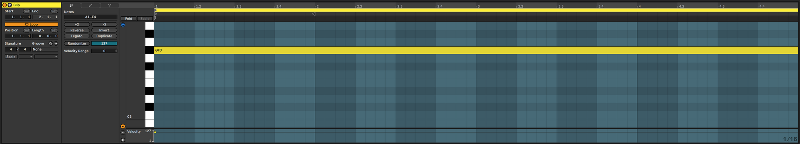Open the scale root note dropdown
Screen dimensions: 800x144
click(26, 57)
